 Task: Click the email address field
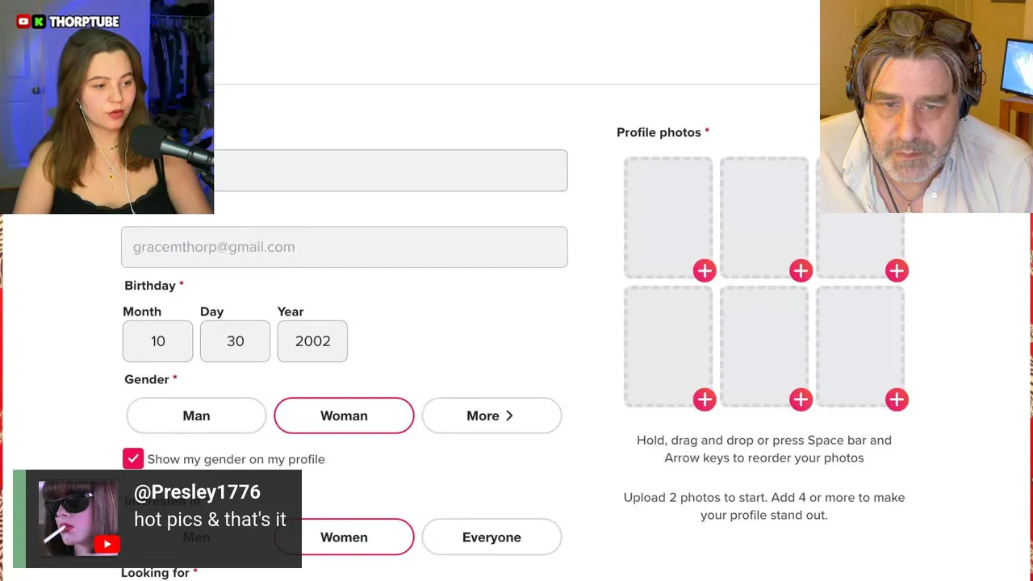344,247
